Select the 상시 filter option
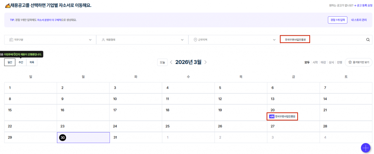The width and height of the screenshot is (374, 154). [331, 62]
